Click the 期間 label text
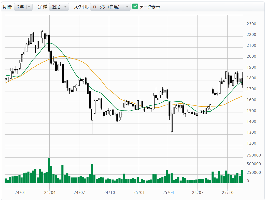This screenshot has width=266, height=202. [7, 7]
